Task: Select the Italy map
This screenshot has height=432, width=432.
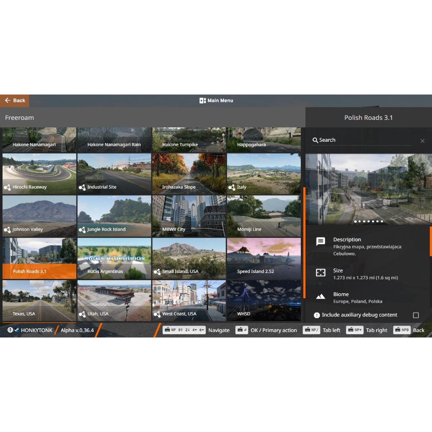Action: coord(264,174)
